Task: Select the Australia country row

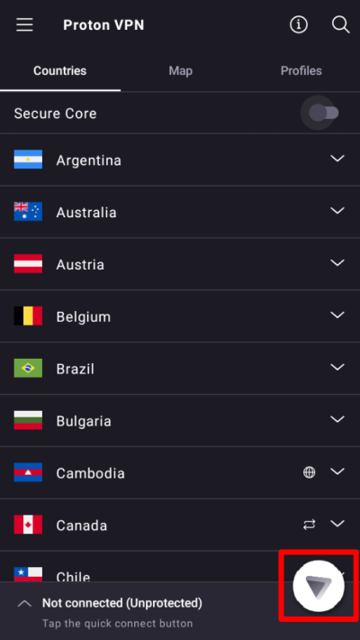Action: pos(180,212)
